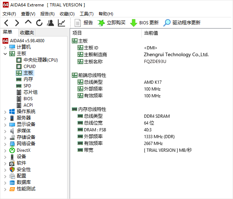Screen dimensions: 233x199
Task: Click the 多媒体 speaker icon
Action: coord(12,131)
